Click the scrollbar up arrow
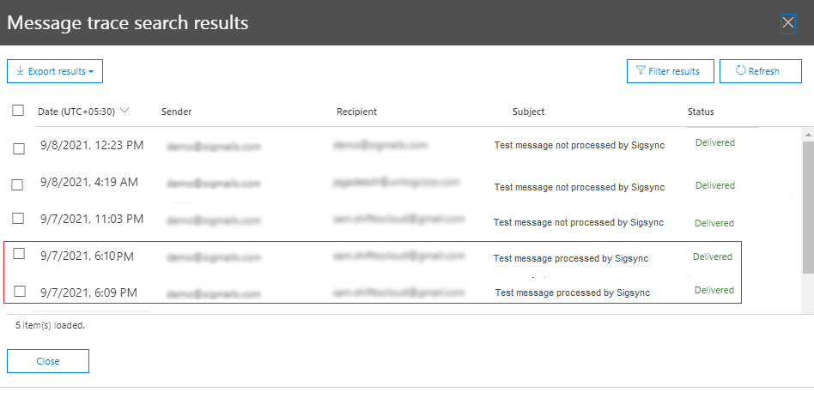The height and width of the screenshot is (398, 814). coord(807,136)
